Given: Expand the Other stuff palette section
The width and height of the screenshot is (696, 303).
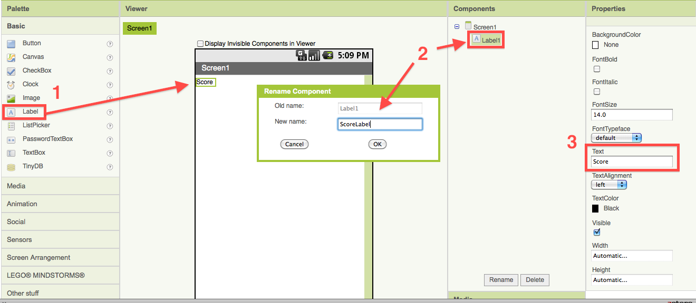Looking at the screenshot, I should [60, 293].
